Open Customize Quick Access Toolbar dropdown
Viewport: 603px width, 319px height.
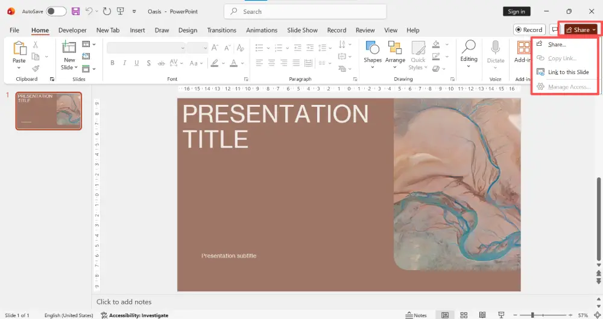(x=134, y=11)
